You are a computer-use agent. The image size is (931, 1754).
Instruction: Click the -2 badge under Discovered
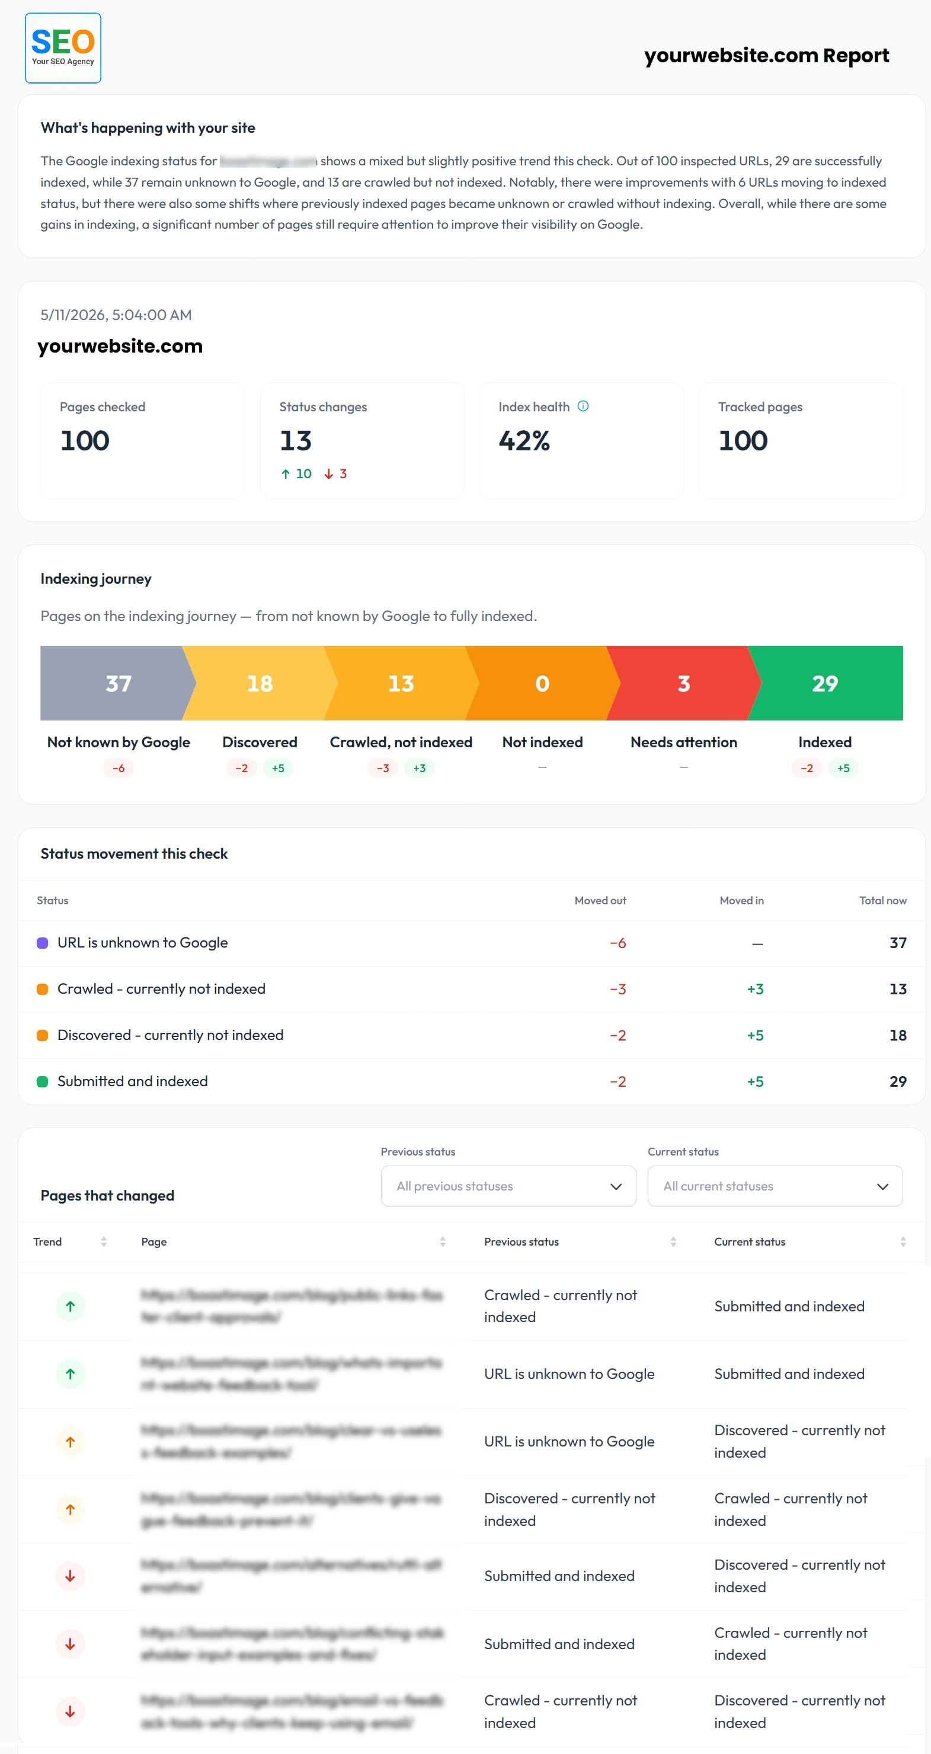click(241, 768)
